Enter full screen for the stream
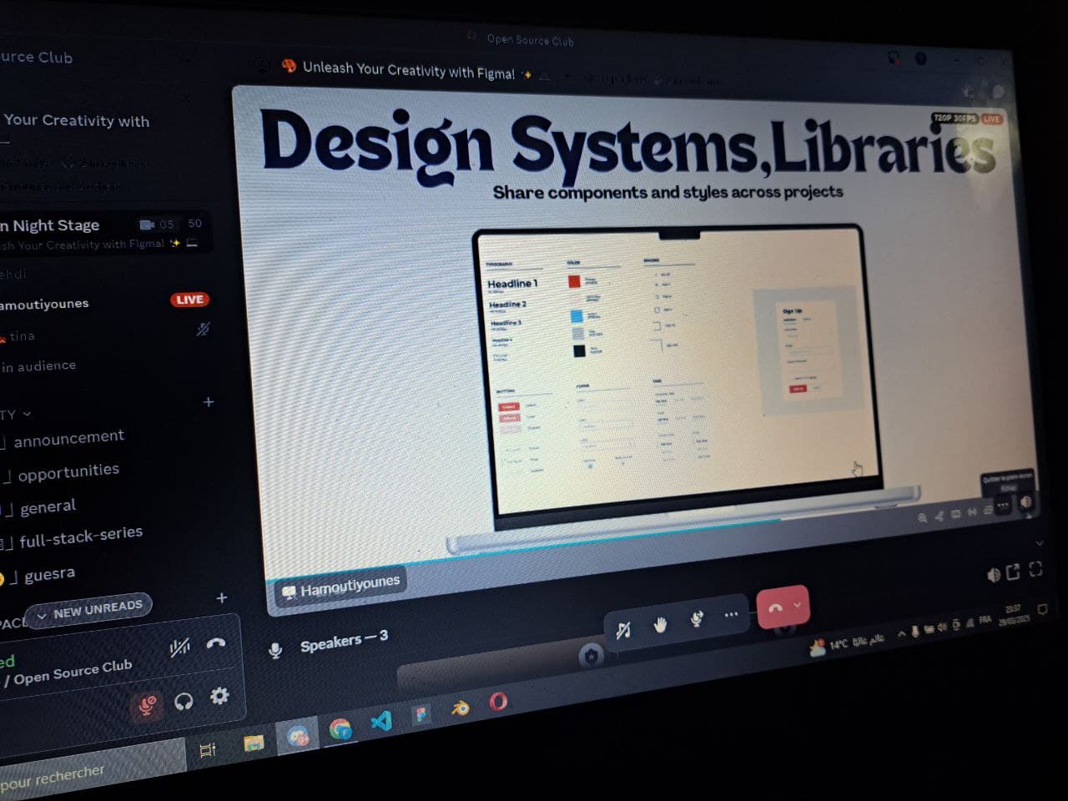This screenshot has height=801, width=1068. pyautogui.click(x=1035, y=569)
